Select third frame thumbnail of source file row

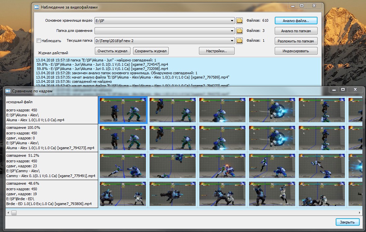[x=222, y=110]
